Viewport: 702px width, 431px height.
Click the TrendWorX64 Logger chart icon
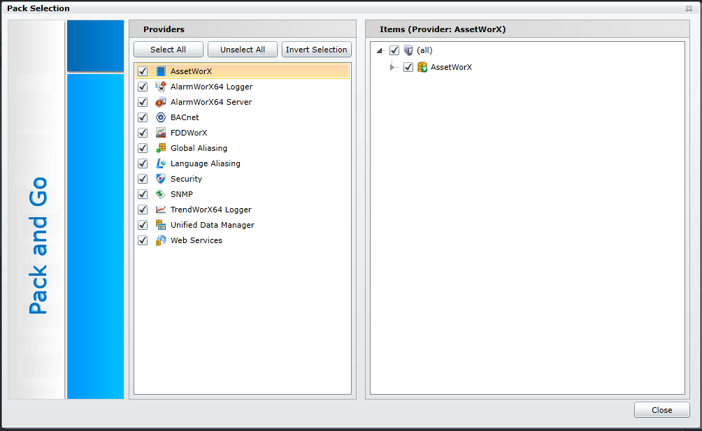tap(161, 210)
